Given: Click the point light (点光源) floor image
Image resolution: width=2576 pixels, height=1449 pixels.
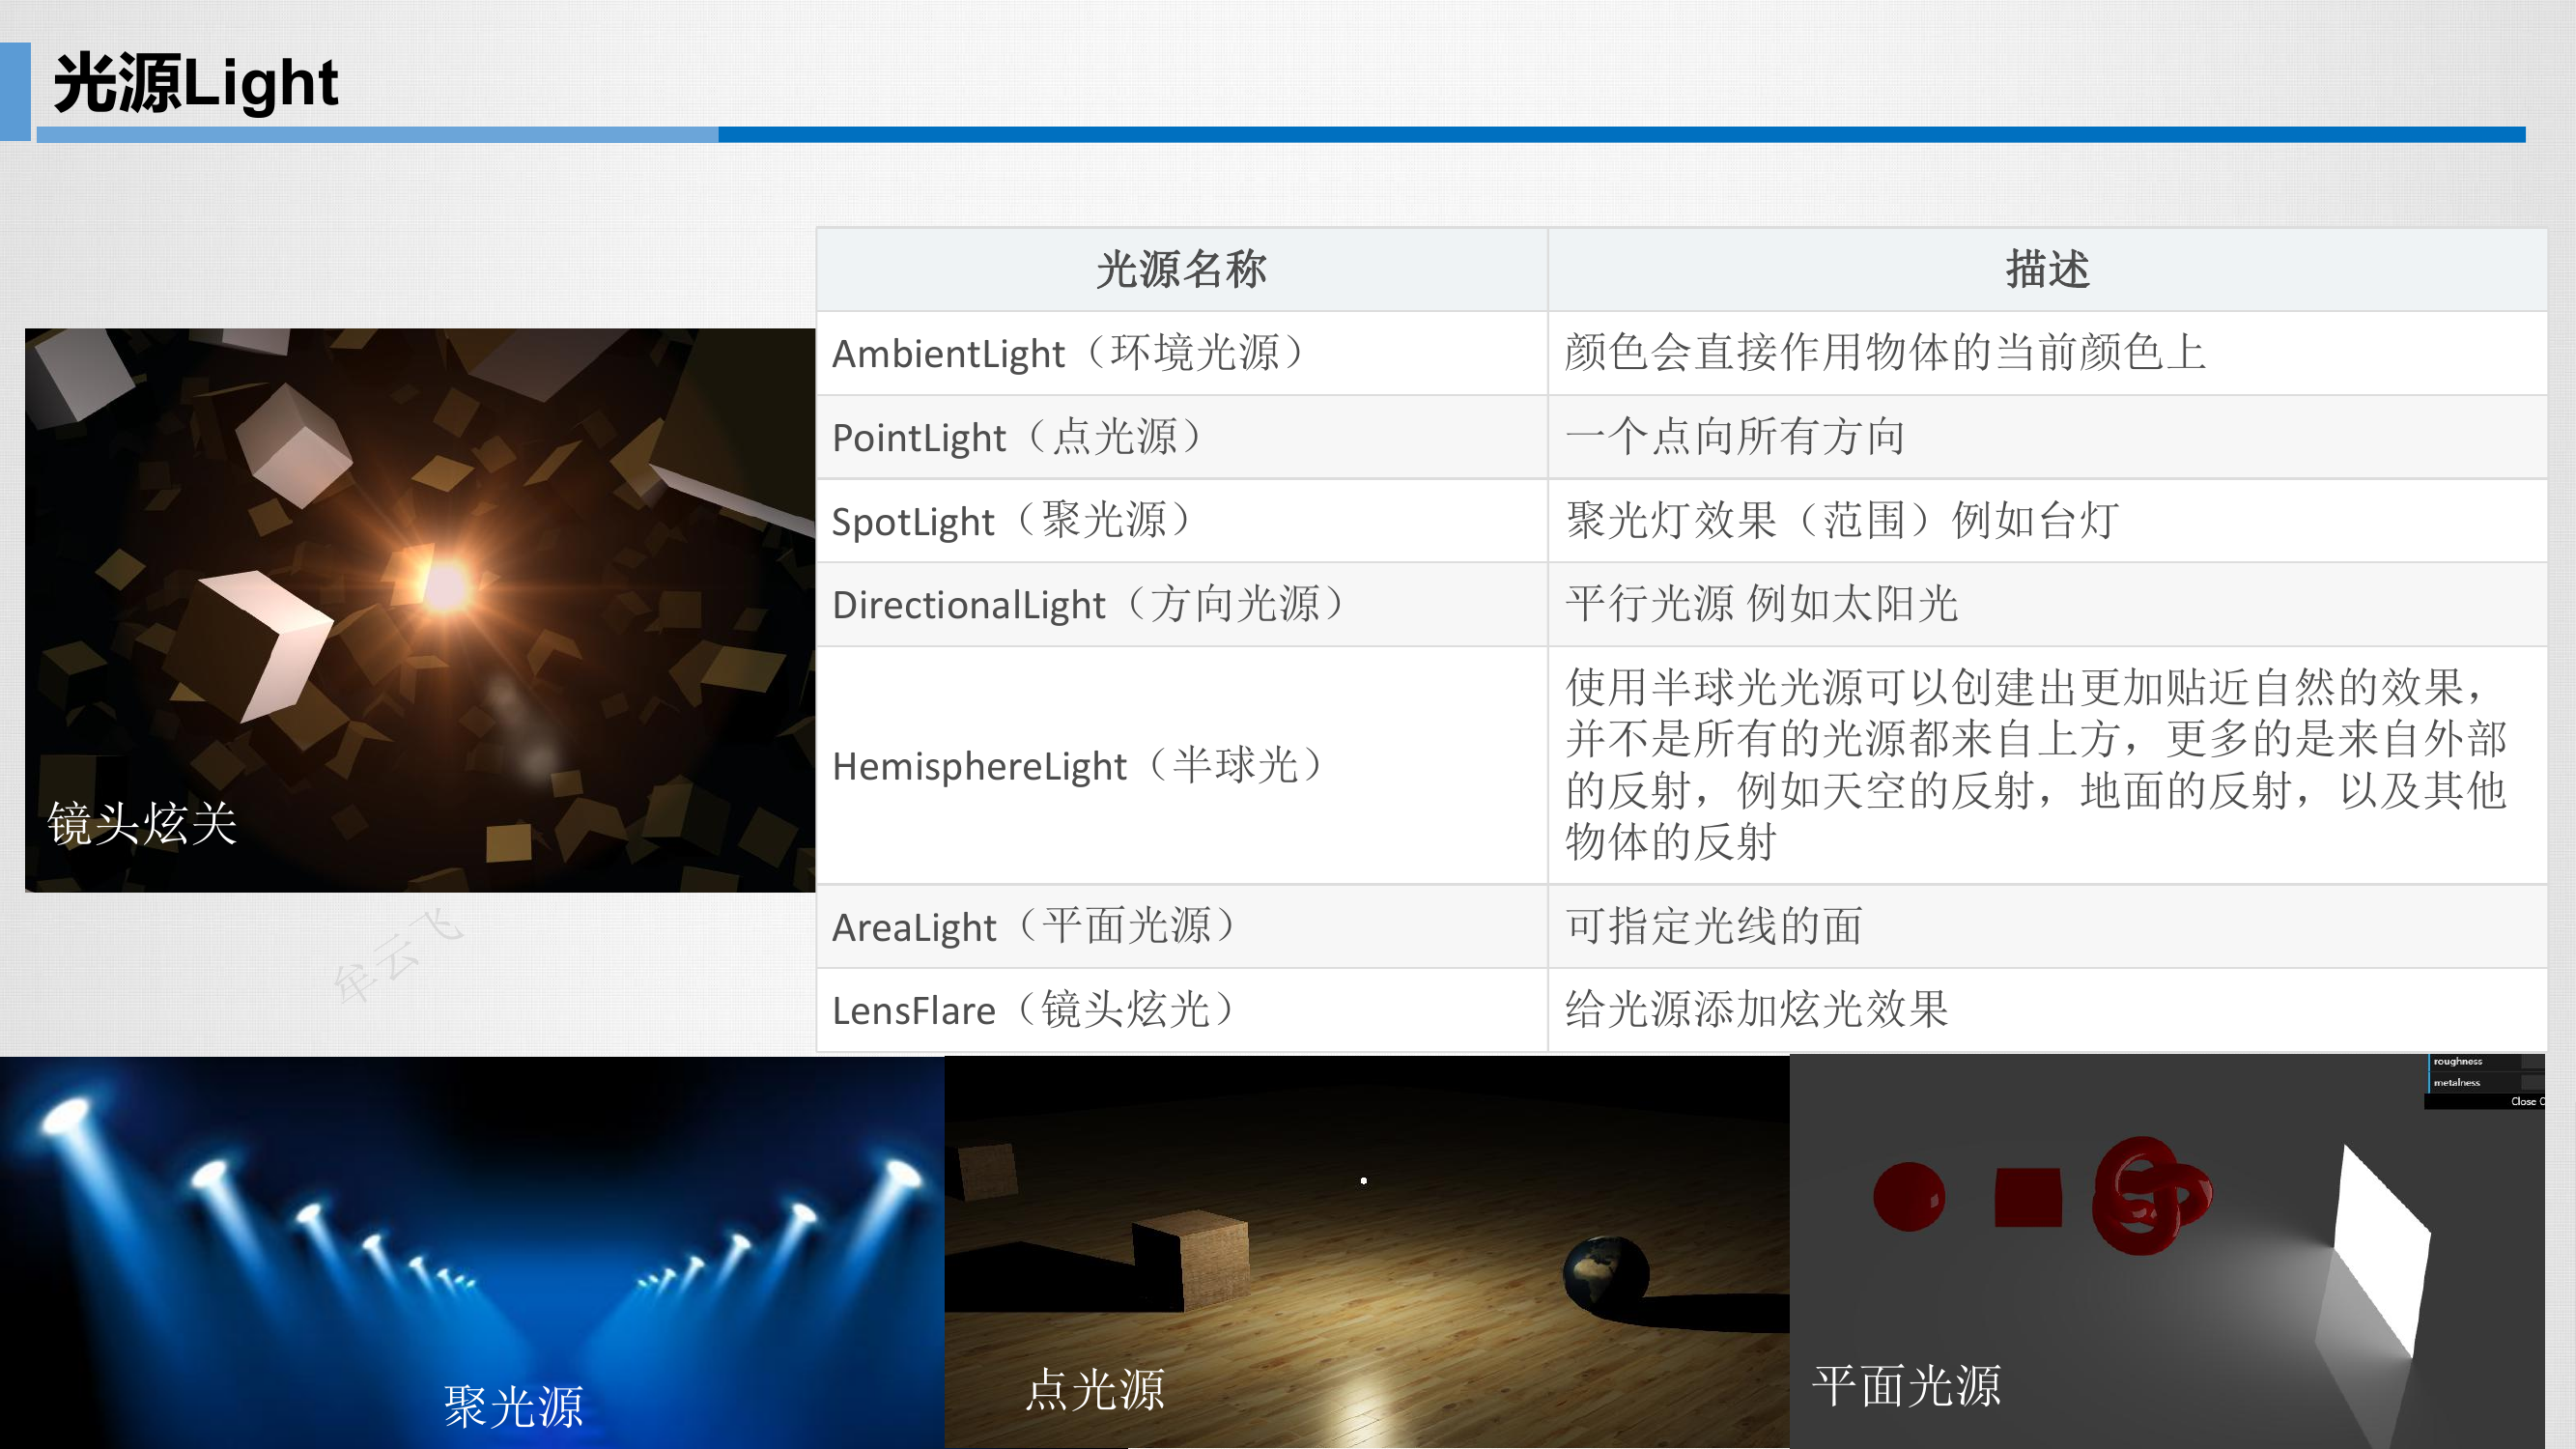Looking at the screenshot, I should point(1365,1250).
